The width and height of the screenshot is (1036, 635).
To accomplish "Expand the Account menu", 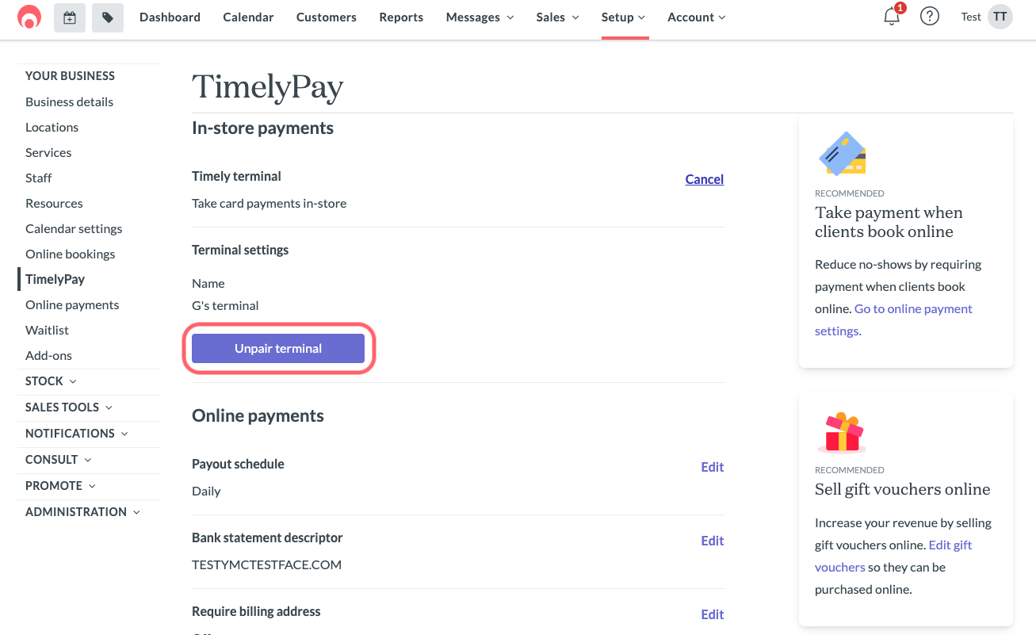I will pyautogui.click(x=696, y=17).
